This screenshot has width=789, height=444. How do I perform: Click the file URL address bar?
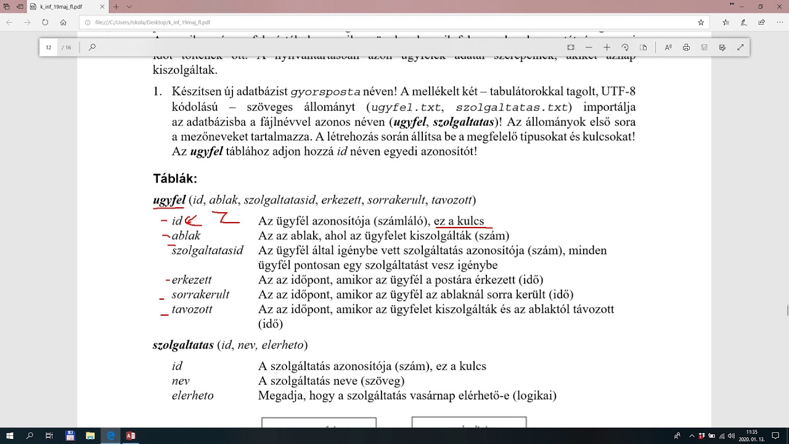tap(394, 22)
